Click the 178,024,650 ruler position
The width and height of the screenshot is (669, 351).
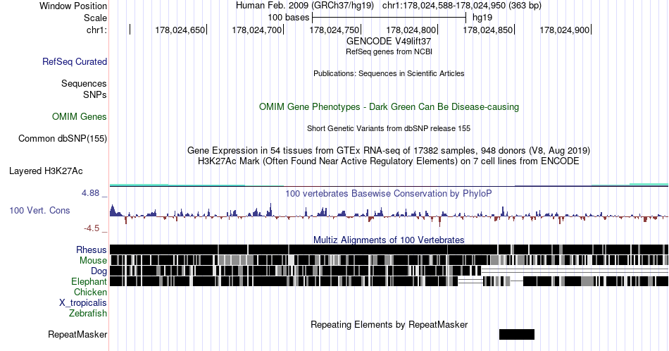[180, 30]
